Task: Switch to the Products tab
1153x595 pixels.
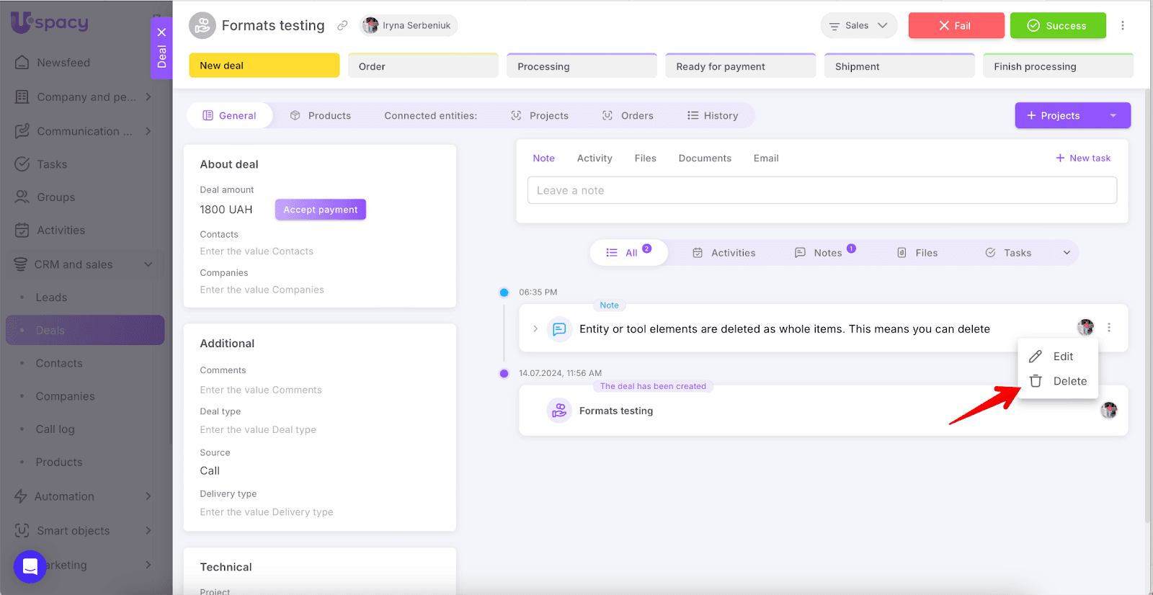Action: tap(321, 115)
